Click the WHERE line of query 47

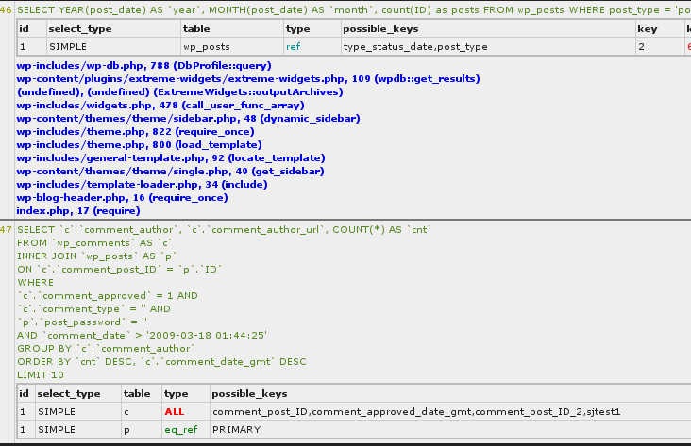36,282
